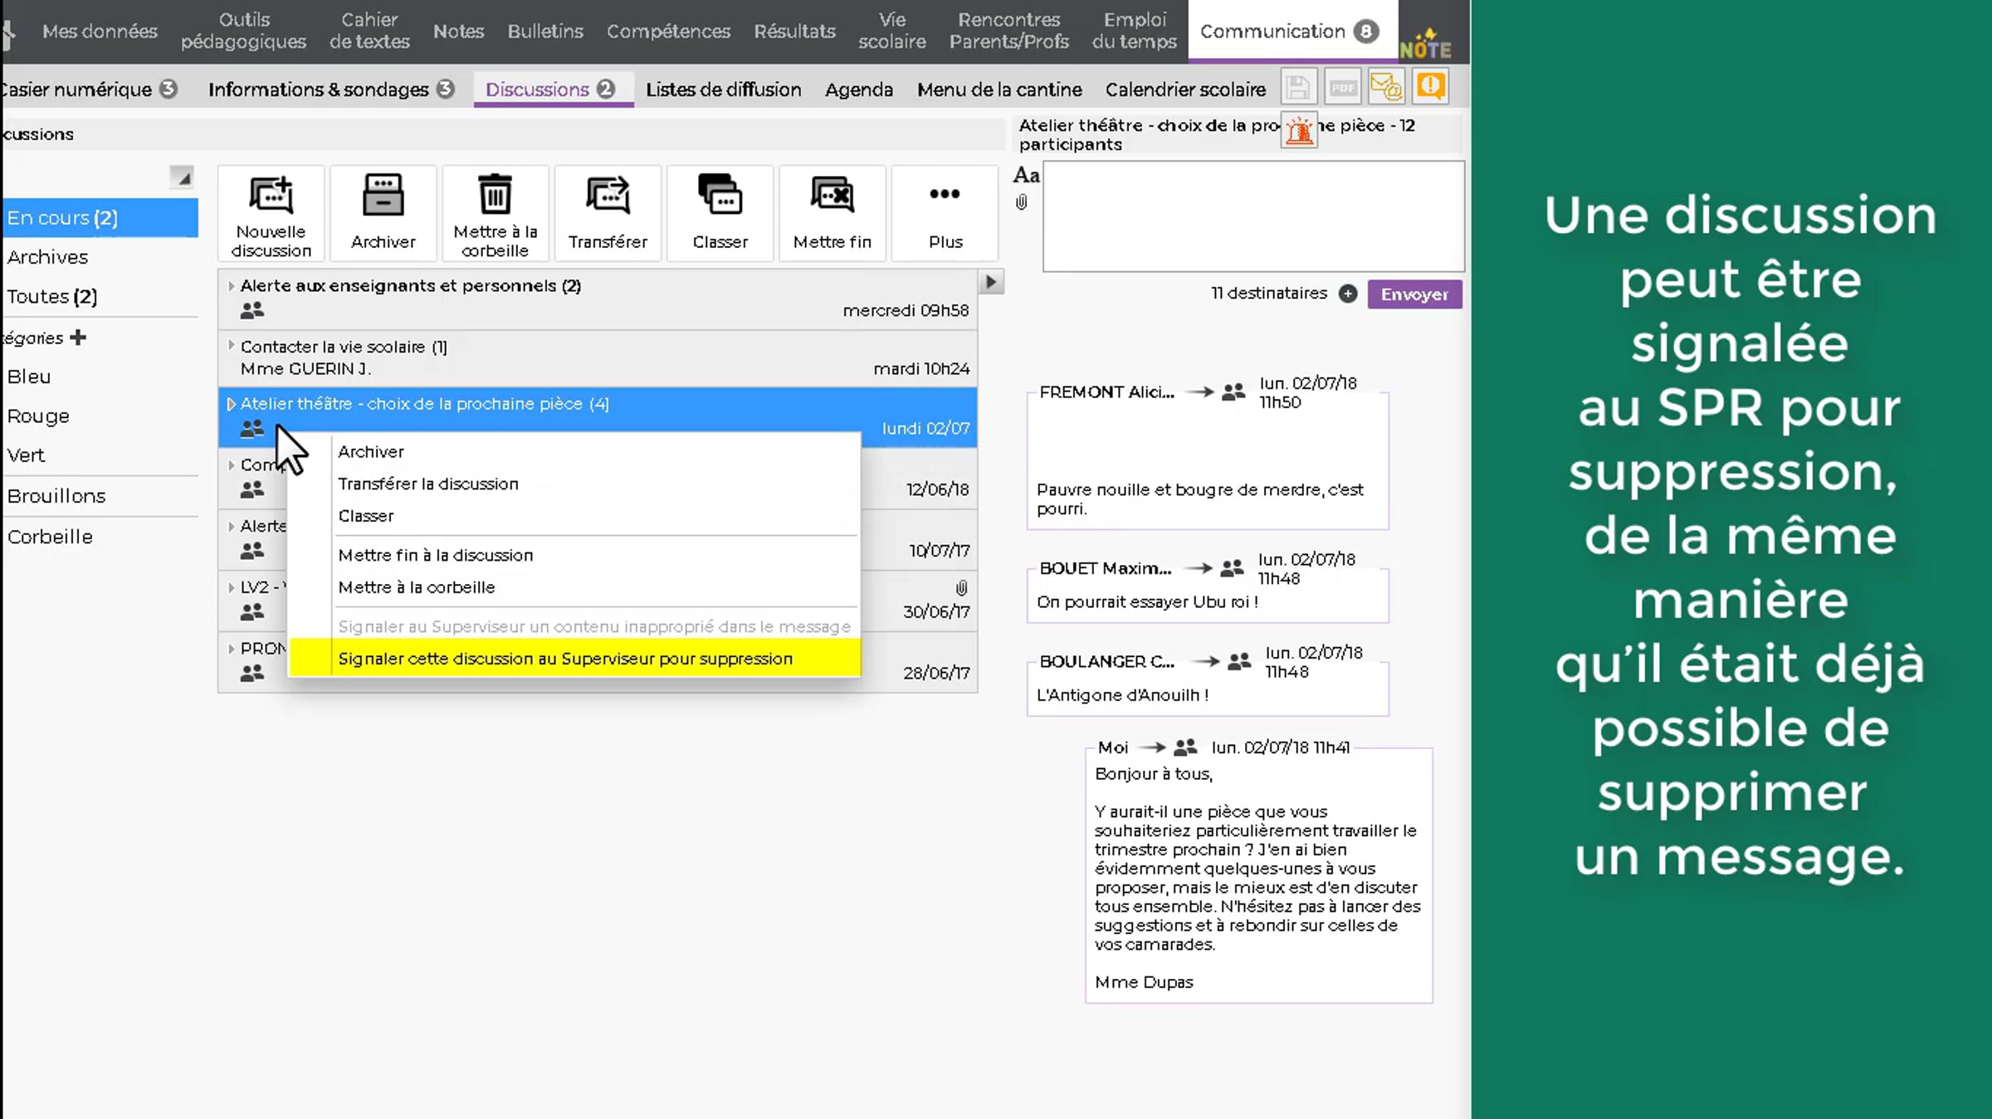Viewport: 1992px width, 1119px height.
Task: Add a category with plus icon
Action: point(78,338)
